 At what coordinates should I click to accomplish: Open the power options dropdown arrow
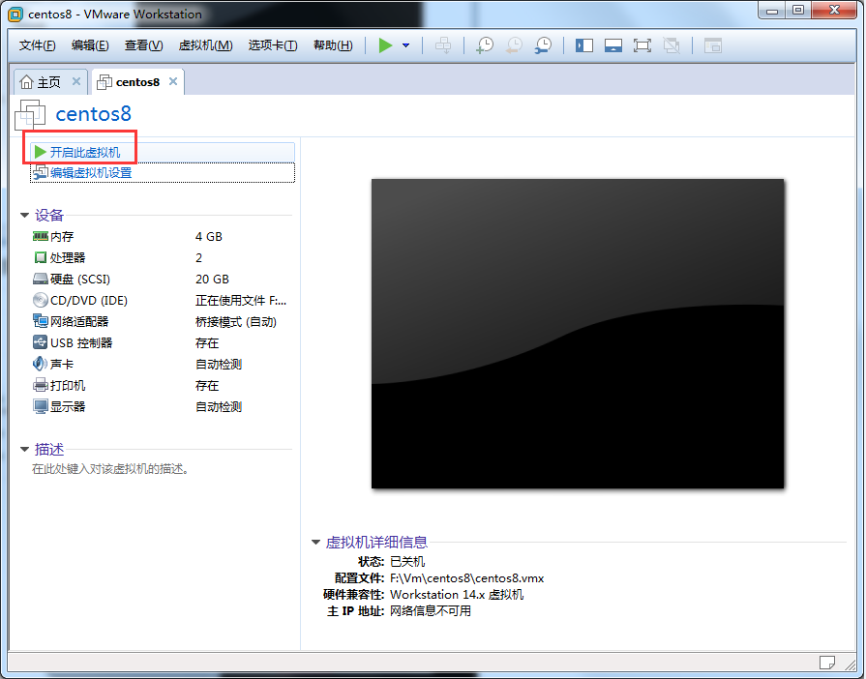pos(405,45)
